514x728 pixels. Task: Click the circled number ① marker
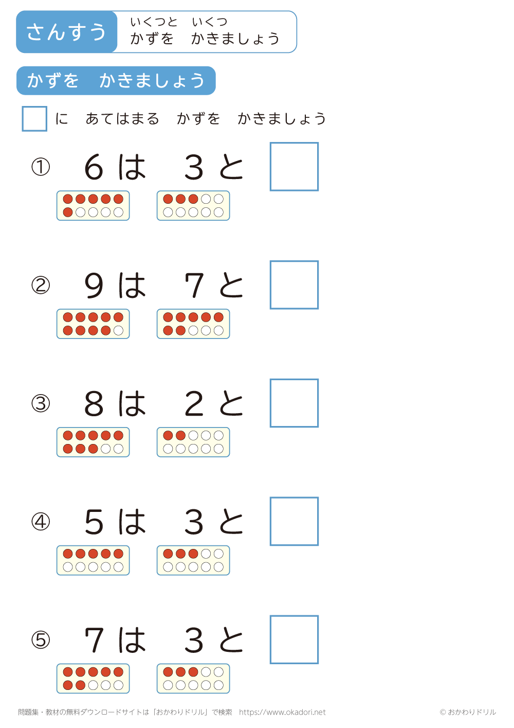click(x=41, y=167)
